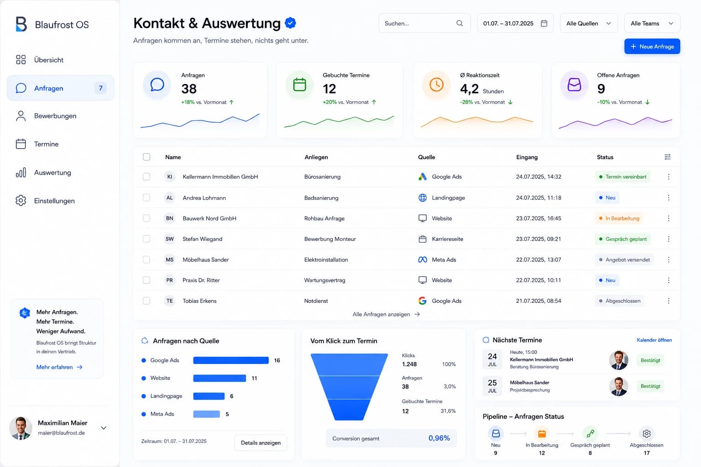Open row options for Andrea Lohmann
Screen dimensions: 701x467
[x=669, y=198]
